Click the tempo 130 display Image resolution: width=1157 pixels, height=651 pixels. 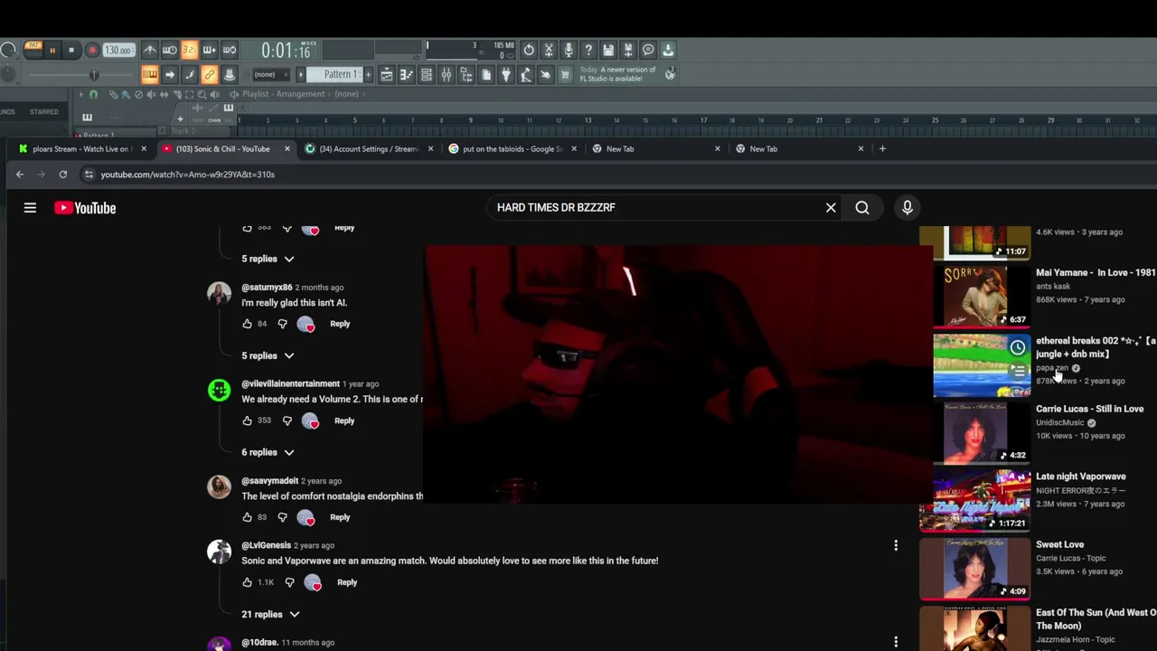click(x=118, y=51)
